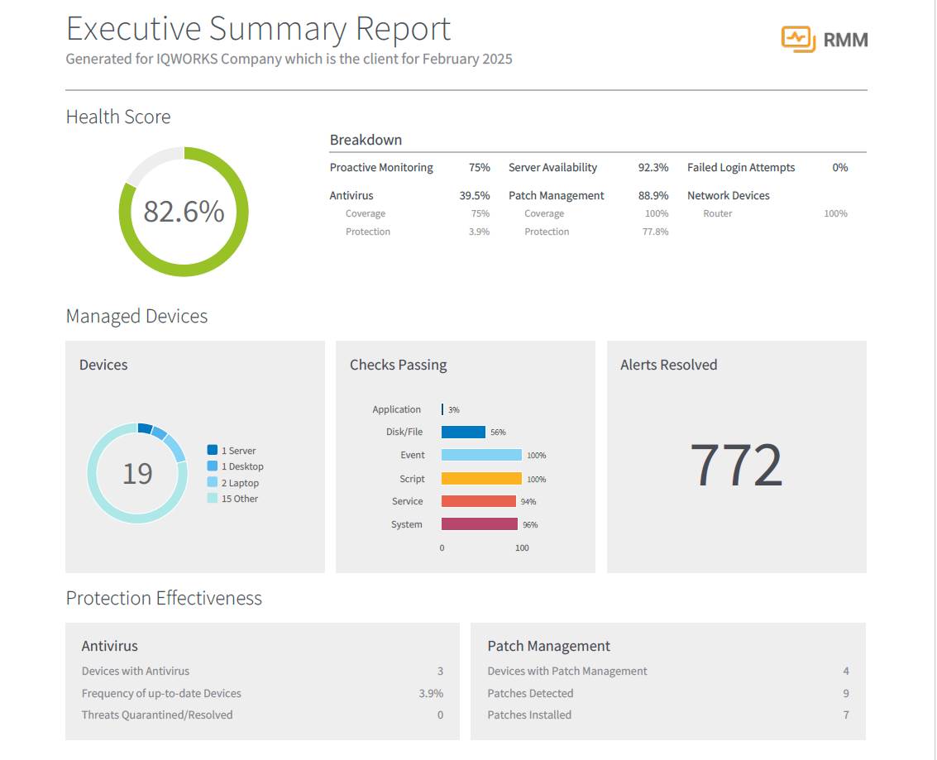Image resolution: width=937 pixels, height=760 pixels.
Task: Click the Patch Management breakdown heading
Action: [x=556, y=196]
